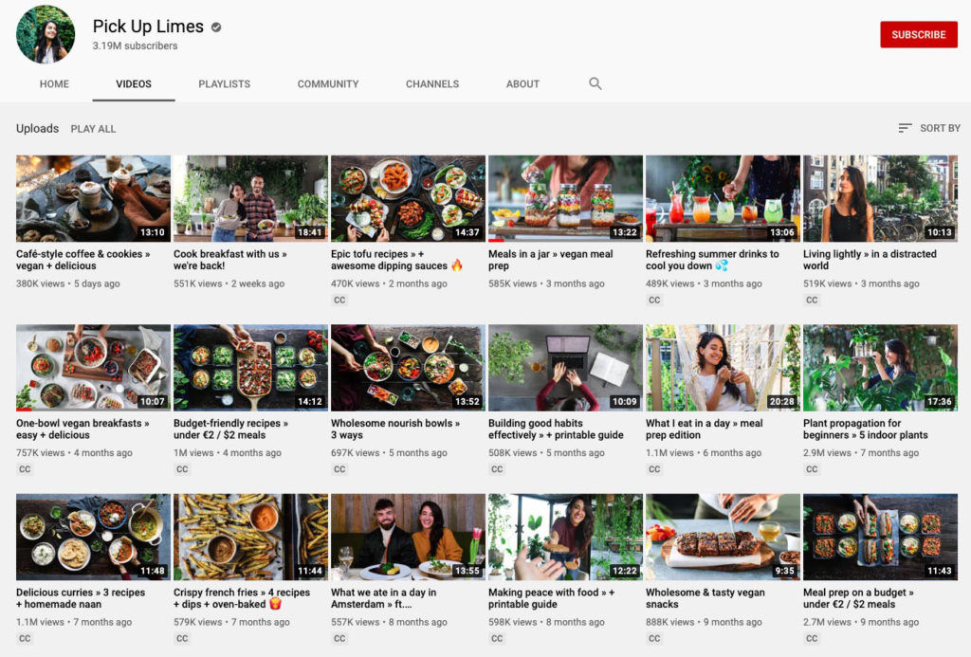Click CC badge under Delicious curries video
Screen dimensions: 971x657
click(25, 638)
